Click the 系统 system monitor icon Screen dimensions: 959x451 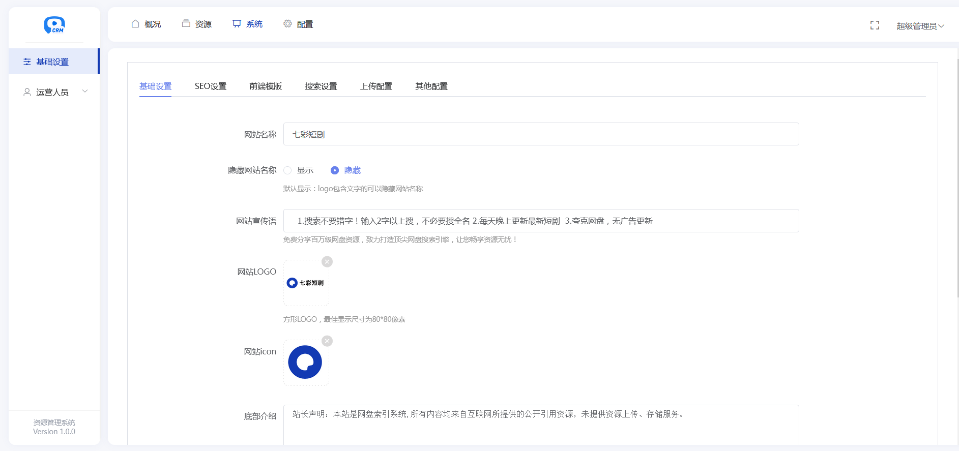(237, 24)
